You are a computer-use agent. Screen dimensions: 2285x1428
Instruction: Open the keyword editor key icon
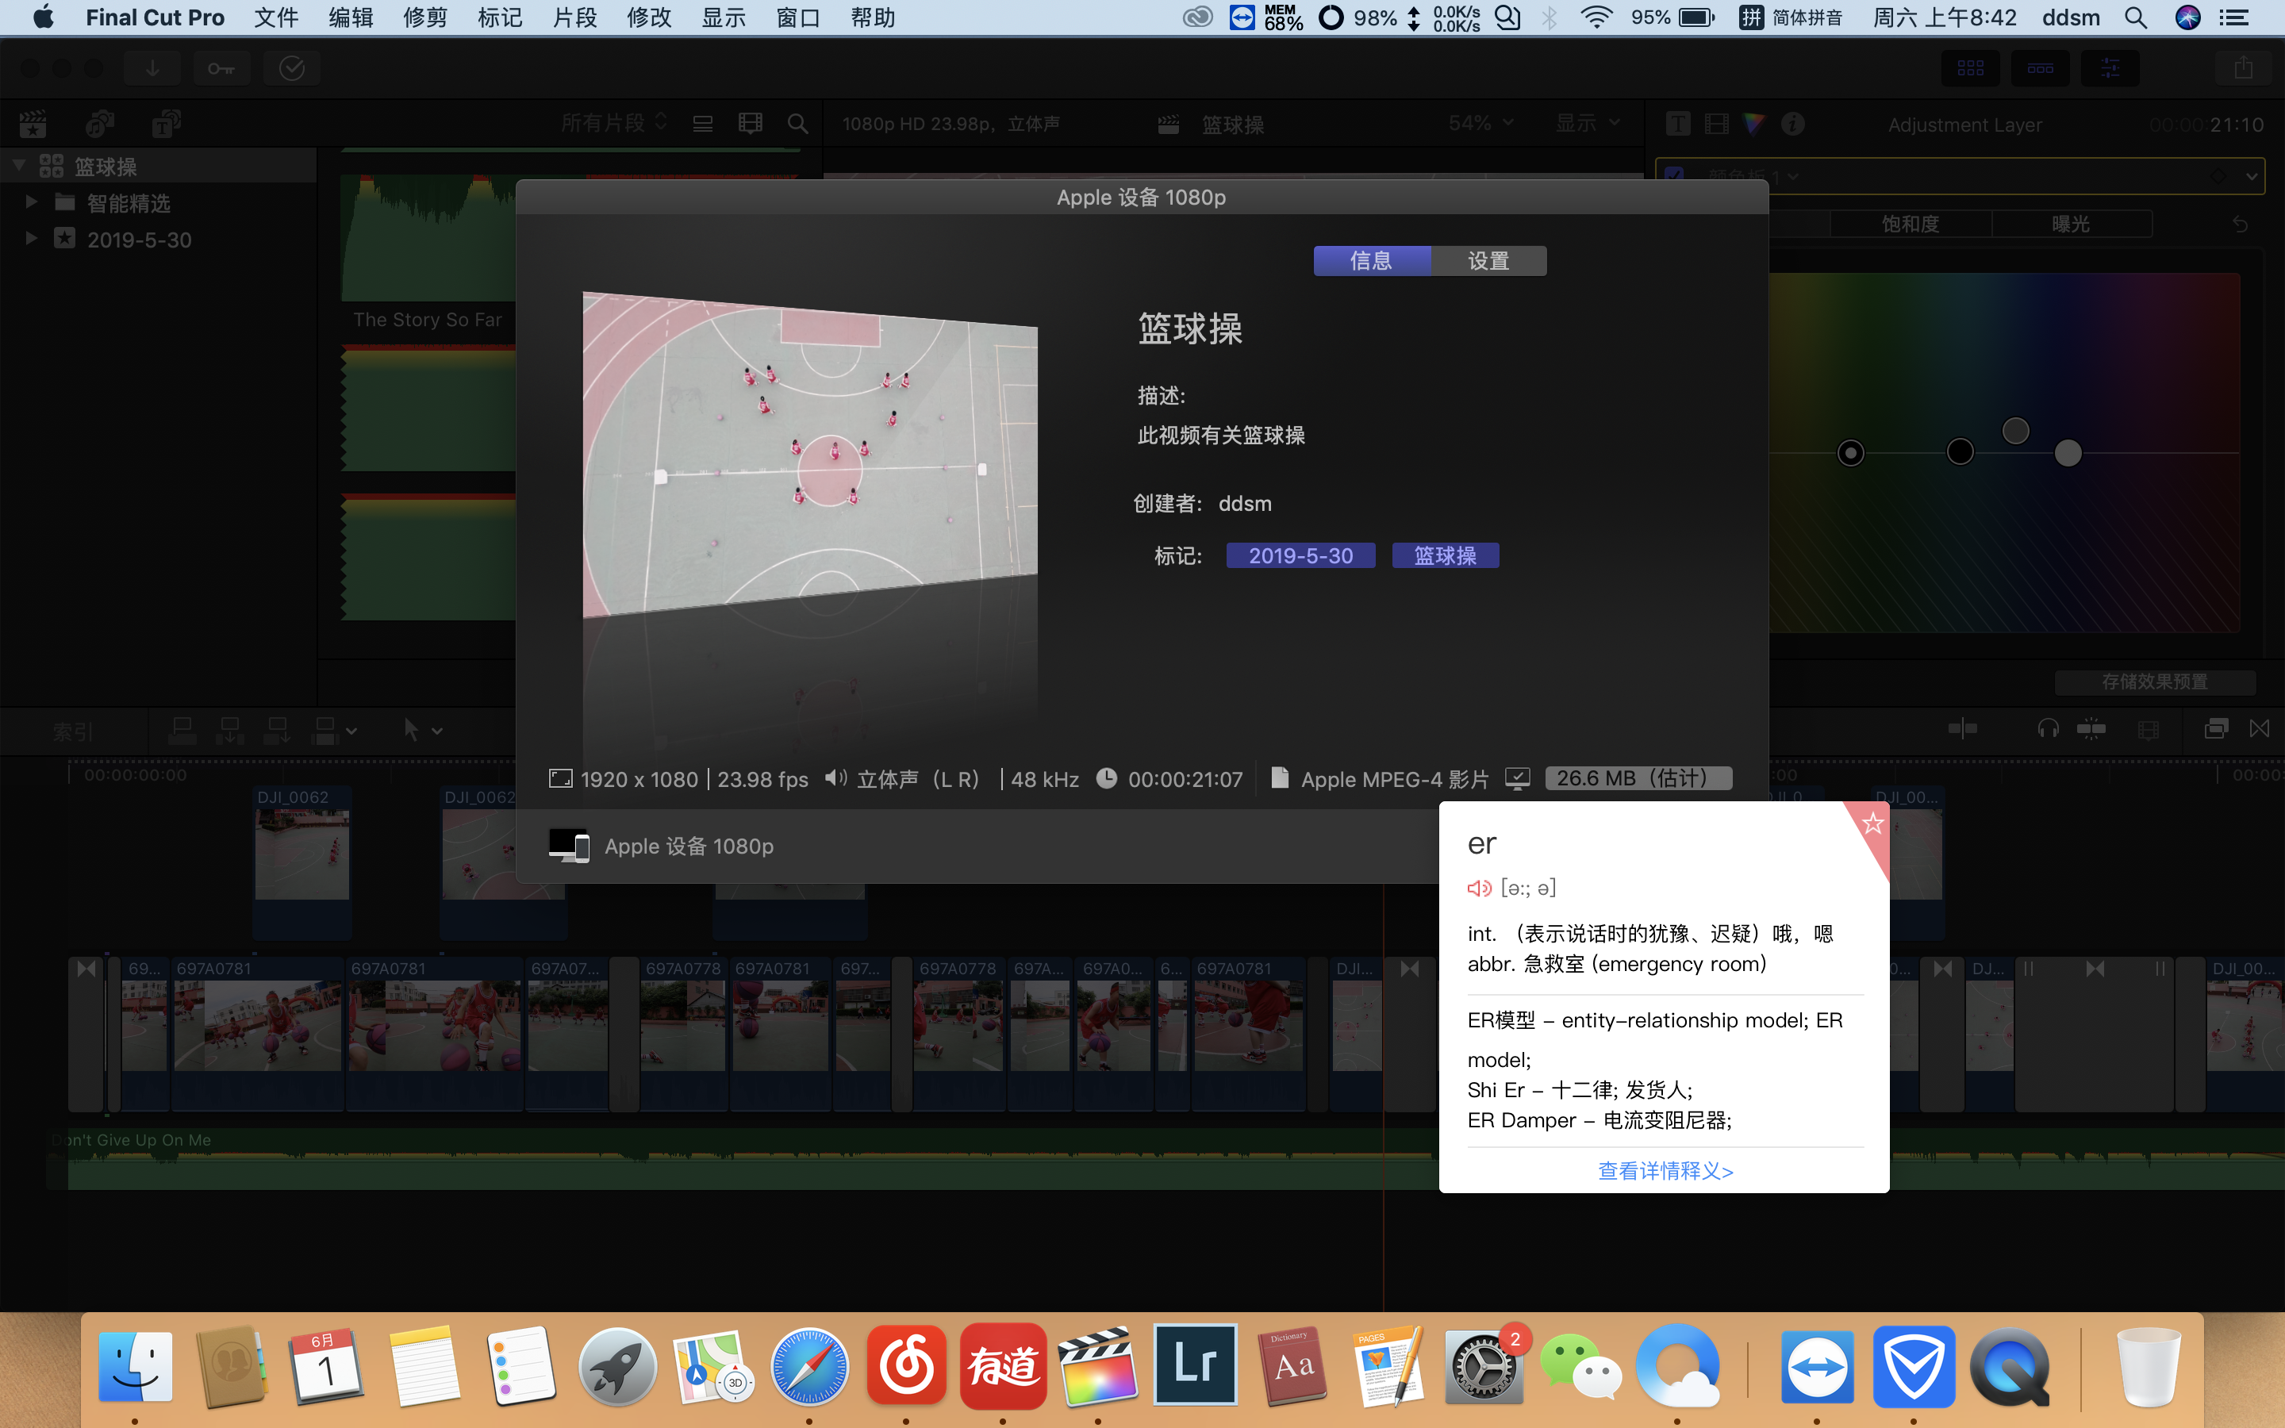pyautogui.click(x=221, y=68)
